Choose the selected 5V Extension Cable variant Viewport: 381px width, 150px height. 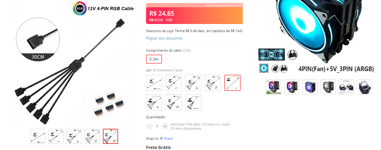pyautogui.click(x=232, y=83)
